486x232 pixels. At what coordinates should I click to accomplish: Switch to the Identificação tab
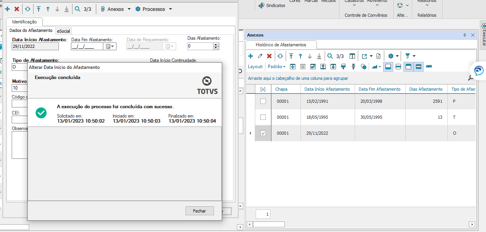click(x=24, y=22)
